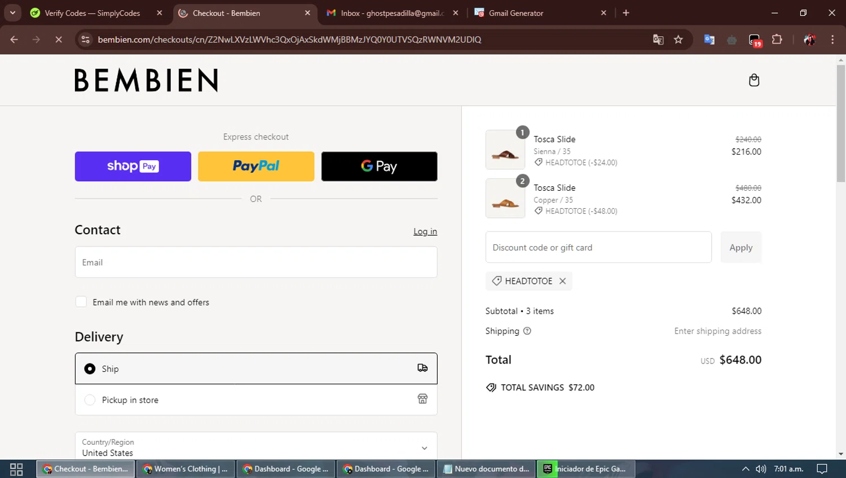Screen dimensions: 846x478
Task: Go back to previous page
Action: [x=14, y=40]
